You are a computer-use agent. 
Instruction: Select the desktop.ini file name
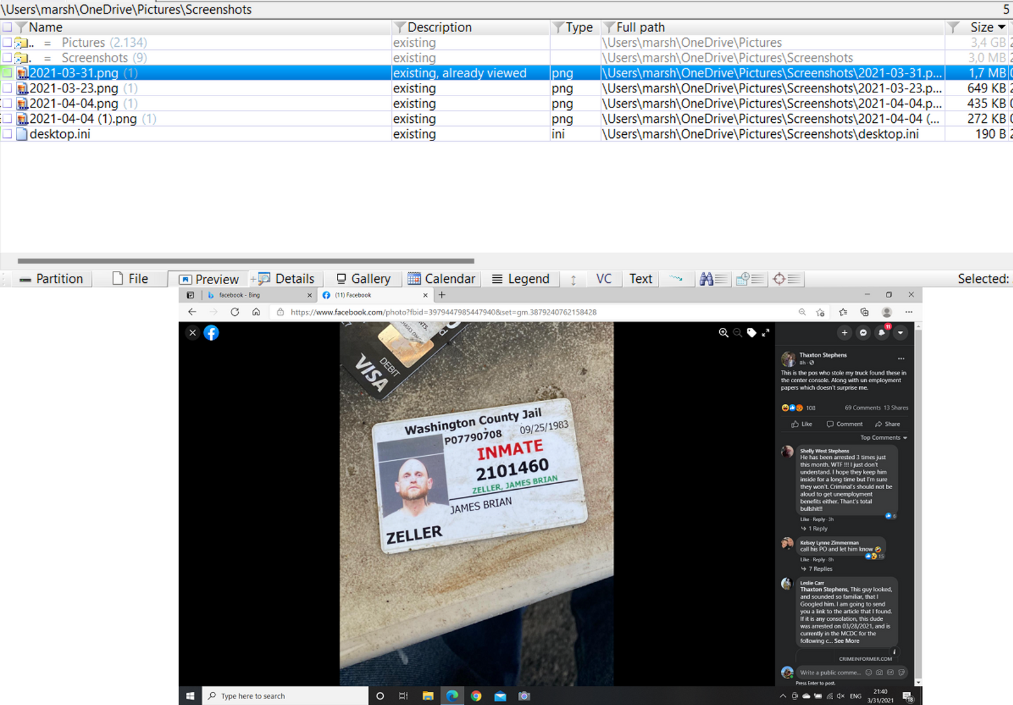pyautogui.click(x=60, y=134)
